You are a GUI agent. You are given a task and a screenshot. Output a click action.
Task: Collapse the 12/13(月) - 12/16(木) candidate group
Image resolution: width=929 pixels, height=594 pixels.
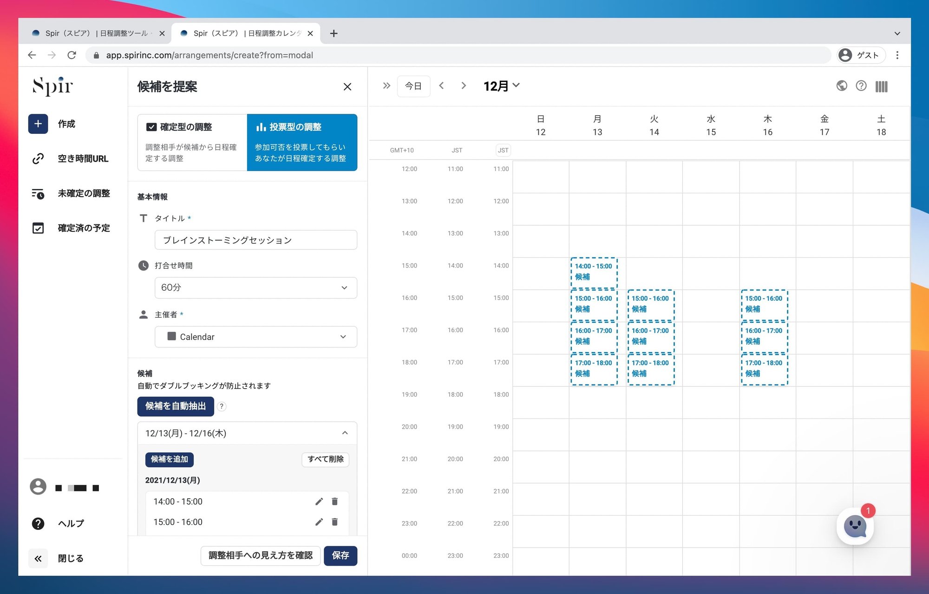coord(345,433)
